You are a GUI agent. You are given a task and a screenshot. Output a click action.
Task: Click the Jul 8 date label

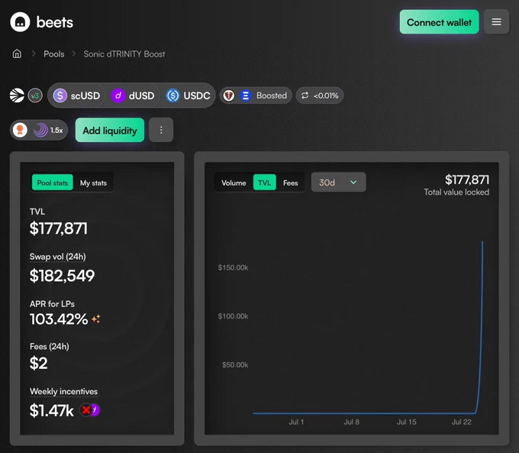[352, 422]
